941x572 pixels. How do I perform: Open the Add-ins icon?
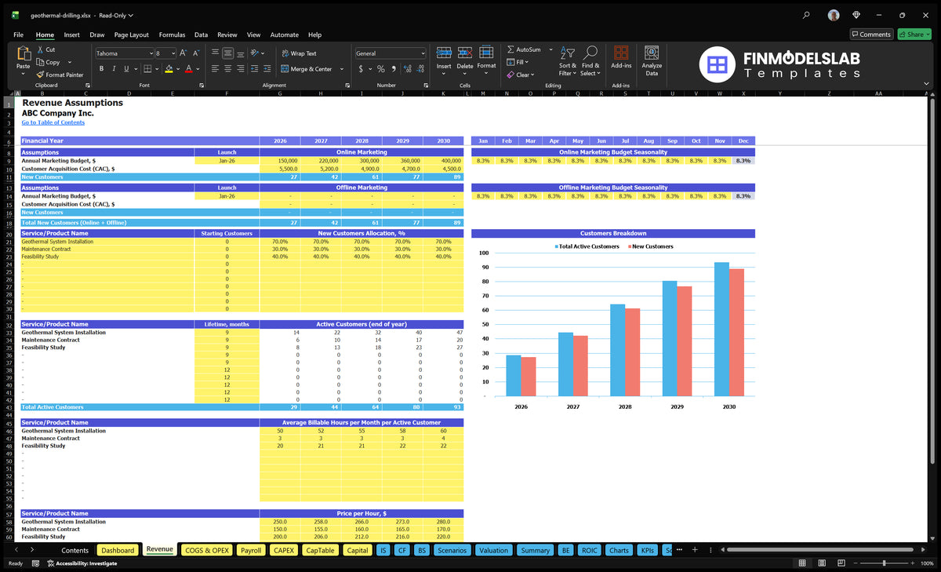(x=621, y=52)
